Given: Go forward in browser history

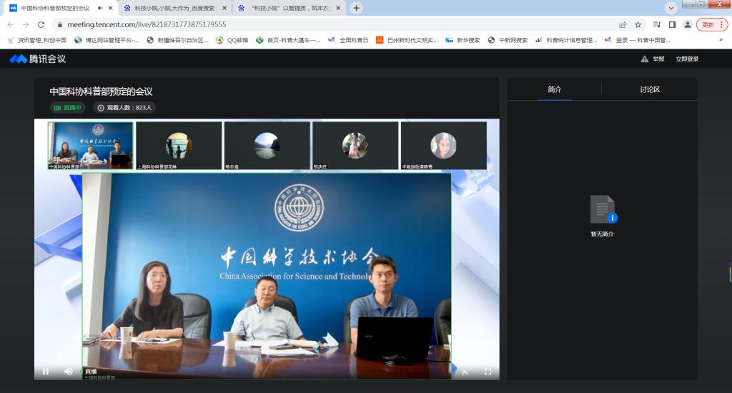Looking at the screenshot, I should (x=26, y=24).
